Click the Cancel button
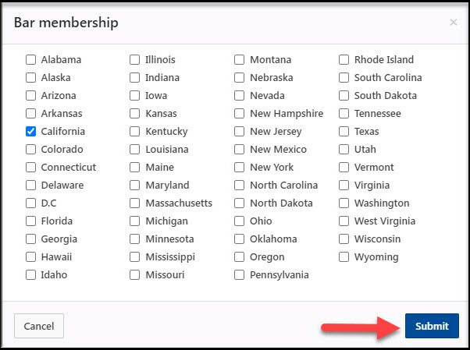Image resolution: width=470 pixels, height=350 pixels. (x=38, y=326)
